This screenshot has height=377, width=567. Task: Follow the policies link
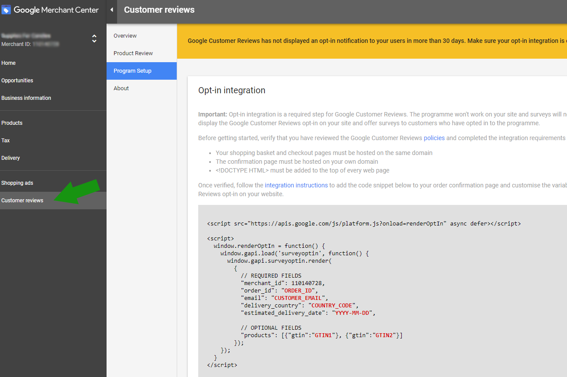(434, 138)
